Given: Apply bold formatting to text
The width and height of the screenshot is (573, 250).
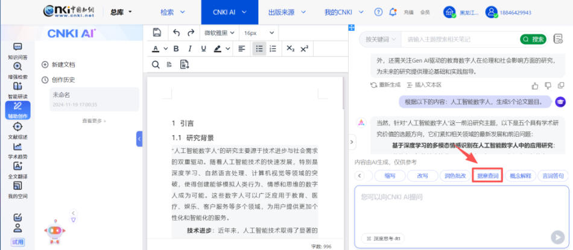Looking at the screenshot, I should 177,49.
